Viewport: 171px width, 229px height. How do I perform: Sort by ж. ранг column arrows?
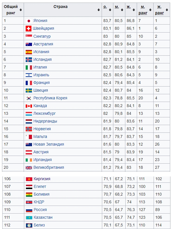coord(167,10)
